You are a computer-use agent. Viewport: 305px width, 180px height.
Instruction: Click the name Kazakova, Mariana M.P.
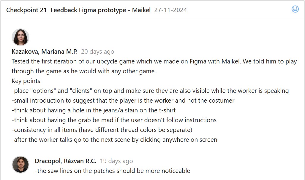click(x=45, y=52)
